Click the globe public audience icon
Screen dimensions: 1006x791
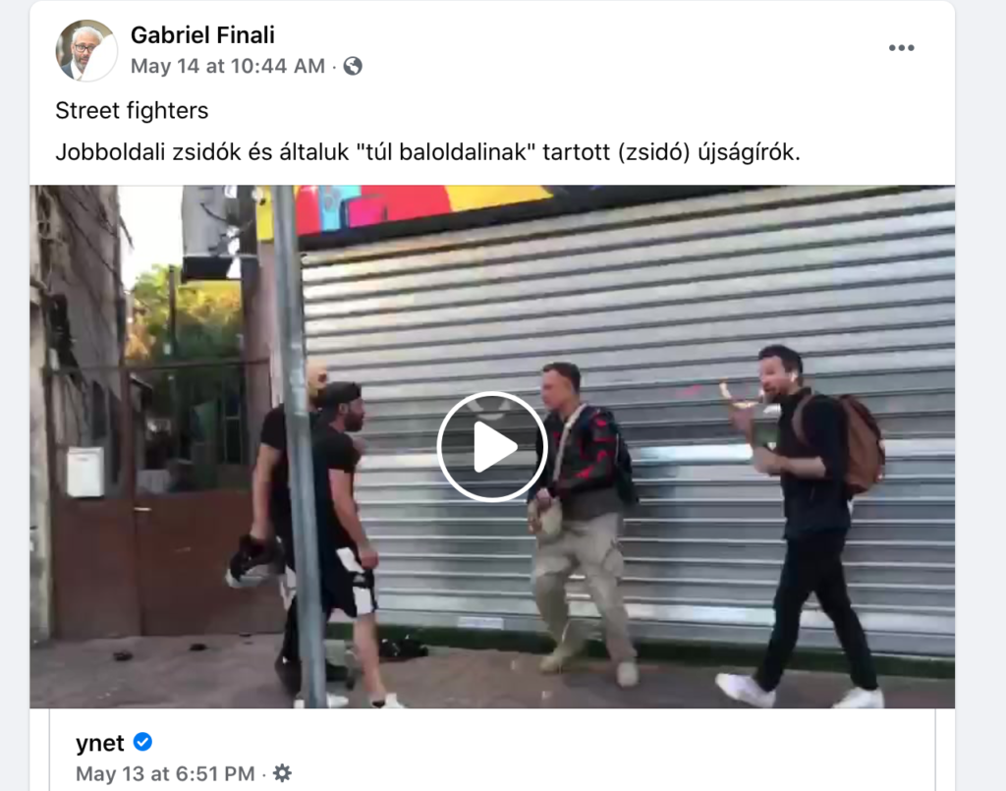point(353,66)
